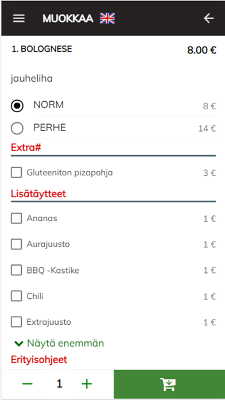
Task: Click the Erityisohjeet heading
Action: pyautogui.click(x=39, y=360)
